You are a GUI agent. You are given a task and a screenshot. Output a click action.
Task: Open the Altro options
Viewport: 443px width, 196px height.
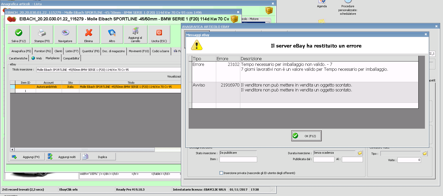(112, 34)
